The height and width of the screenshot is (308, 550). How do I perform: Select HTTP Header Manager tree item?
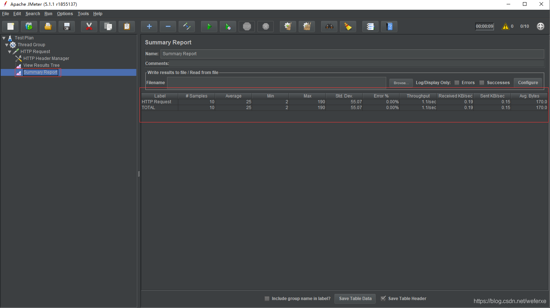[46, 58]
